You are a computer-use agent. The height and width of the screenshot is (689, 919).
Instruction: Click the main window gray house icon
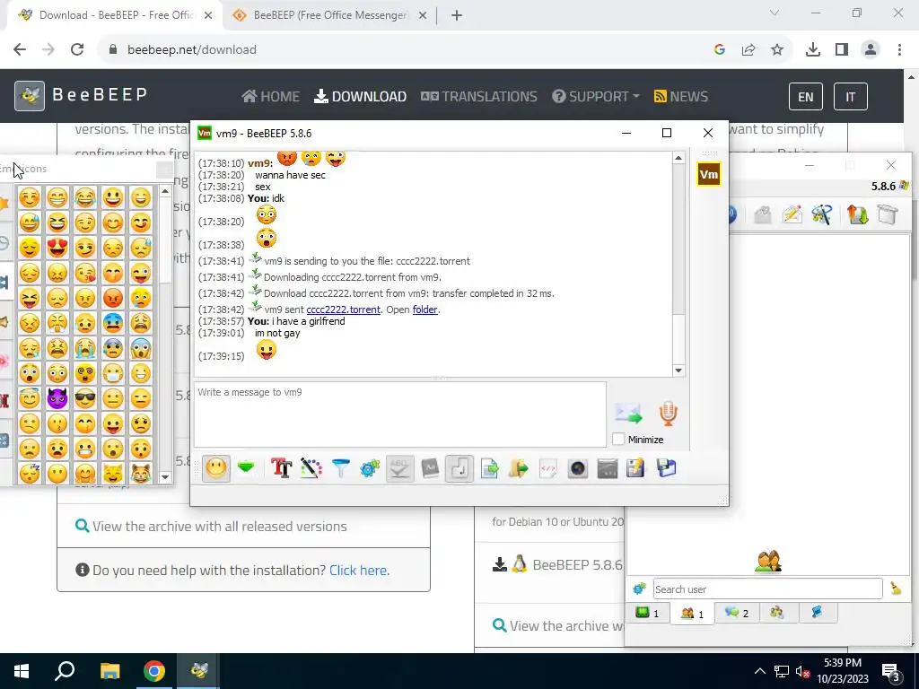(x=762, y=214)
